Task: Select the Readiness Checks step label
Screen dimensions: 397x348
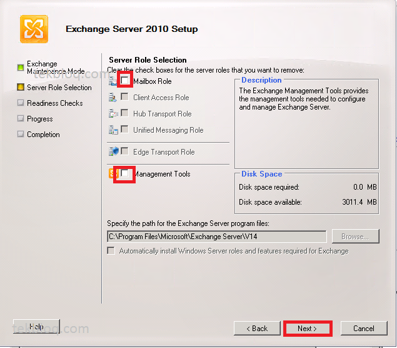Action: (55, 103)
